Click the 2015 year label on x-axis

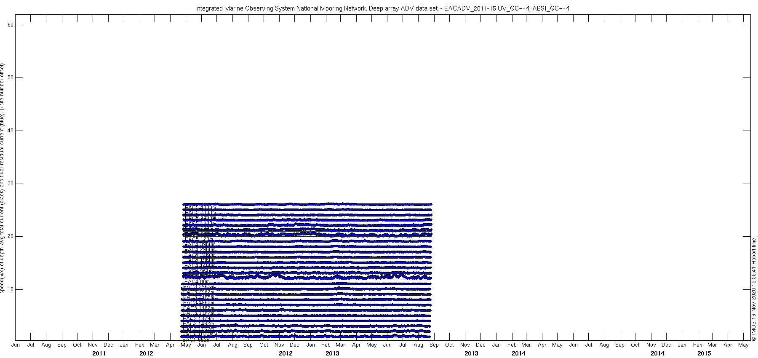tap(704, 353)
